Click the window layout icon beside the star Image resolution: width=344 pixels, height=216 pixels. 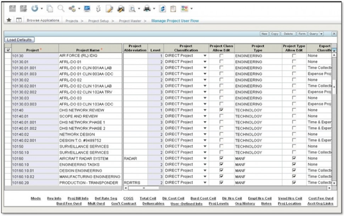point(19,20)
